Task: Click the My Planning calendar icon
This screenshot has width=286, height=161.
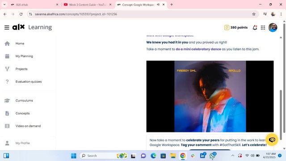Action: [x=7, y=56]
